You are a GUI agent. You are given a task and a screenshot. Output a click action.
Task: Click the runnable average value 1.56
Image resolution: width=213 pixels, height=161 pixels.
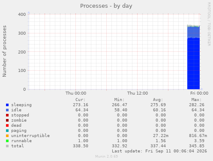coord(161,141)
